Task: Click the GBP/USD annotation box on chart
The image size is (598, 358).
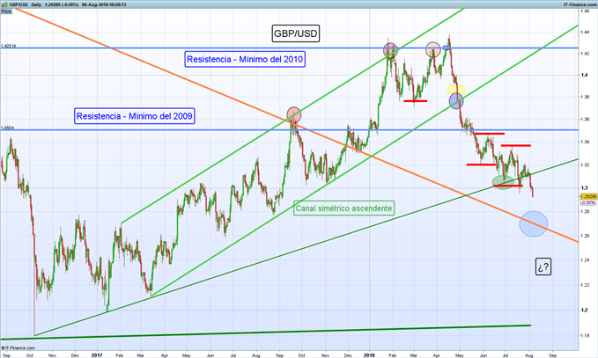Action: [x=296, y=33]
